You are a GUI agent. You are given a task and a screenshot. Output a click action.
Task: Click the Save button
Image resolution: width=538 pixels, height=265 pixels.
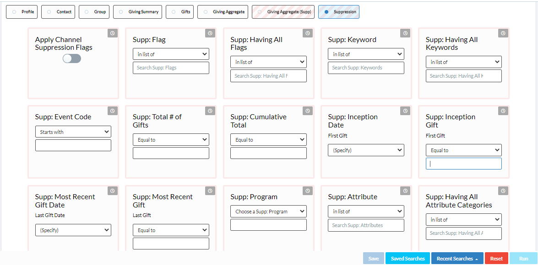click(x=374, y=259)
